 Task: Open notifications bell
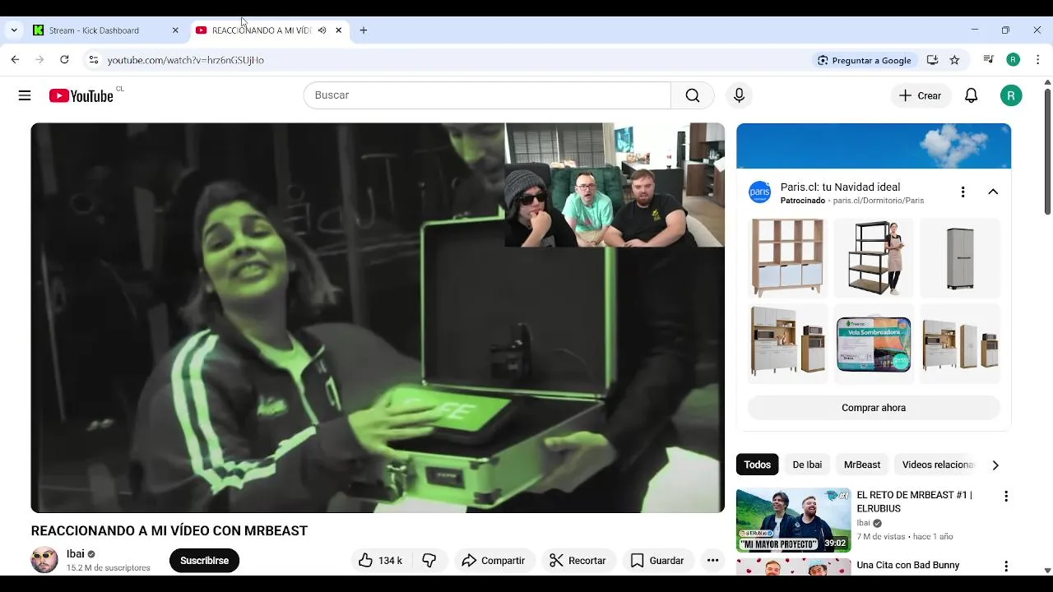(x=972, y=95)
